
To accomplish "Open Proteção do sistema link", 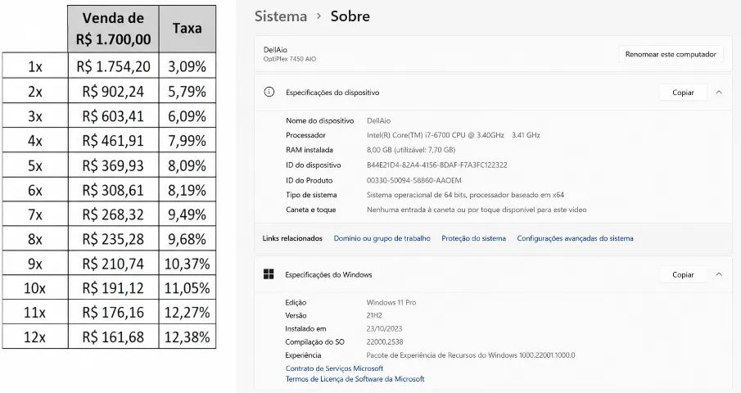I will click(473, 238).
